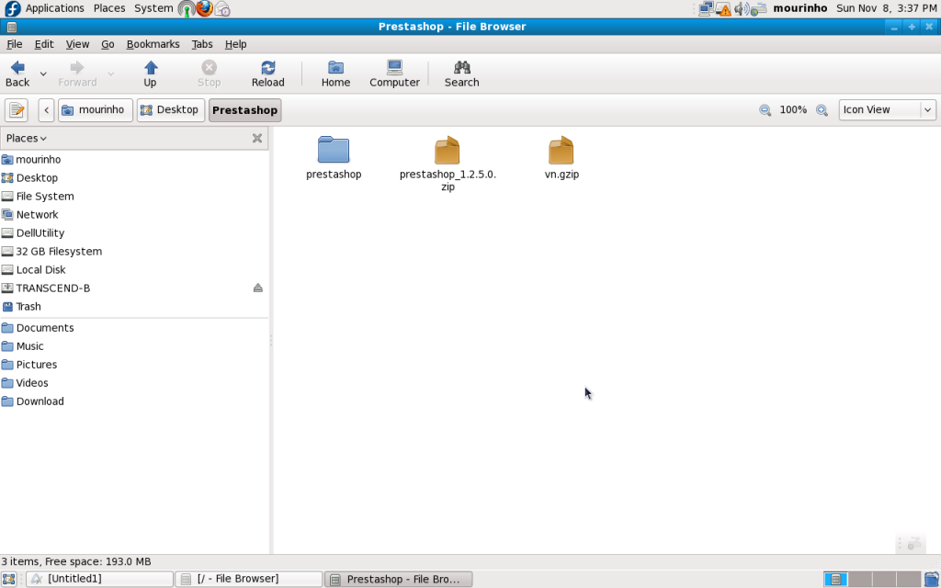Launch Firefox from the top panel
The width and height of the screenshot is (941, 588).
pos(204,8)
